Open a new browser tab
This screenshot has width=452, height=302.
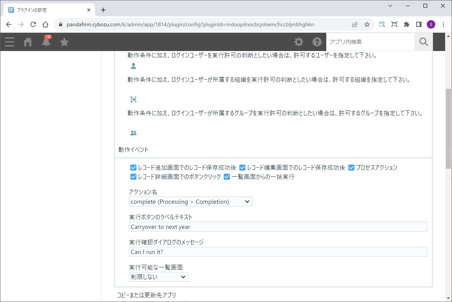coord(103,10)
